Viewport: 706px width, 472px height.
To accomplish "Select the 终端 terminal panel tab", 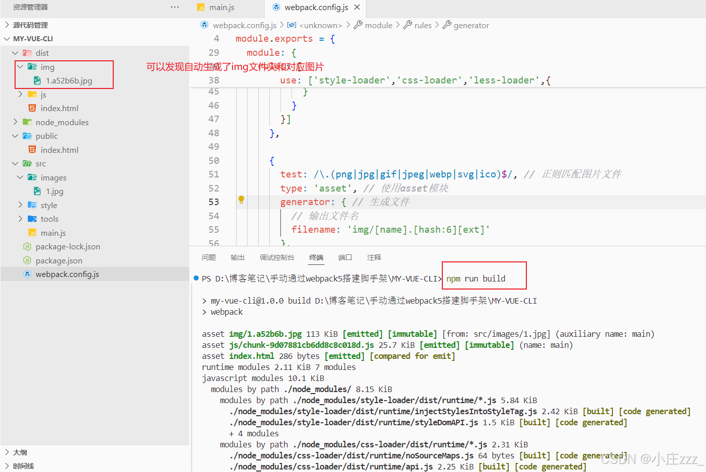I will click(316, 257).
